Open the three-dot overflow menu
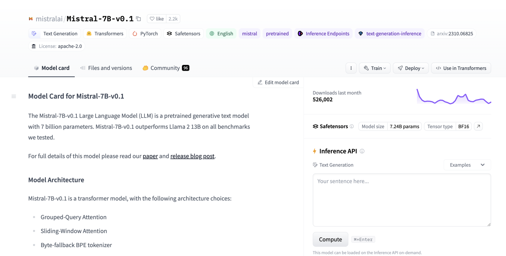This screenshot has width=506, height=256. point(351,68)
